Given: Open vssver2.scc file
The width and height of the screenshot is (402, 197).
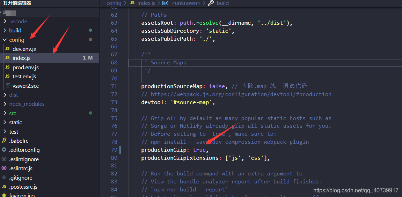Looking at the screenshot, I should (25, 86).
